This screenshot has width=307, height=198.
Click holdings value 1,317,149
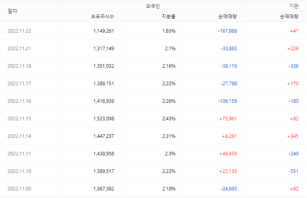pyautogui.click(x=104, y=49)
